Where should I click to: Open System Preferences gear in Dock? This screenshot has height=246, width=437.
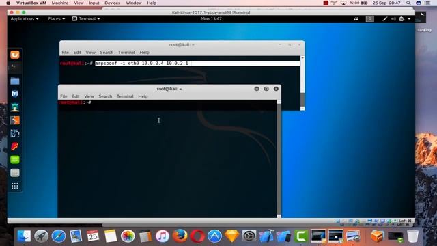(x=249, y=236)
